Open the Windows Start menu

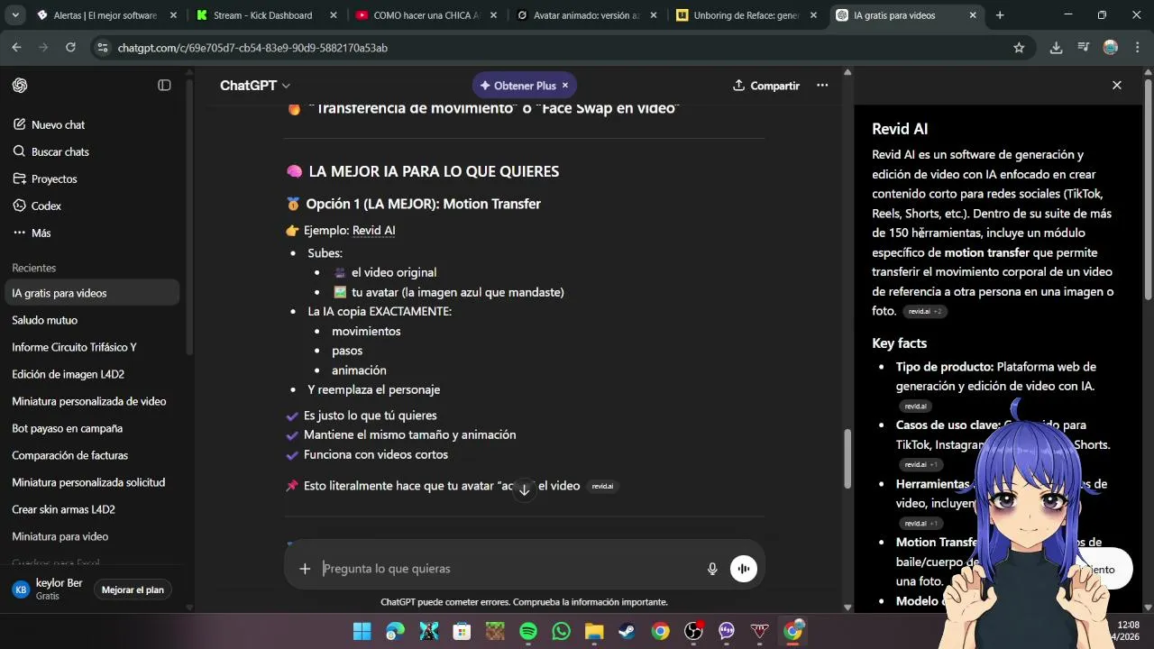362,631
